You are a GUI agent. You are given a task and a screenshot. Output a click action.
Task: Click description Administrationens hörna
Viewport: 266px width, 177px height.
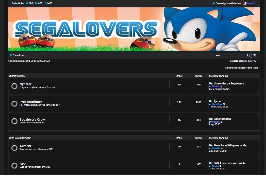[x=32, y=123]
